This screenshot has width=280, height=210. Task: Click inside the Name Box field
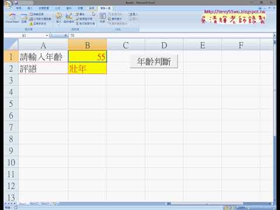click(x=25, y=36)
